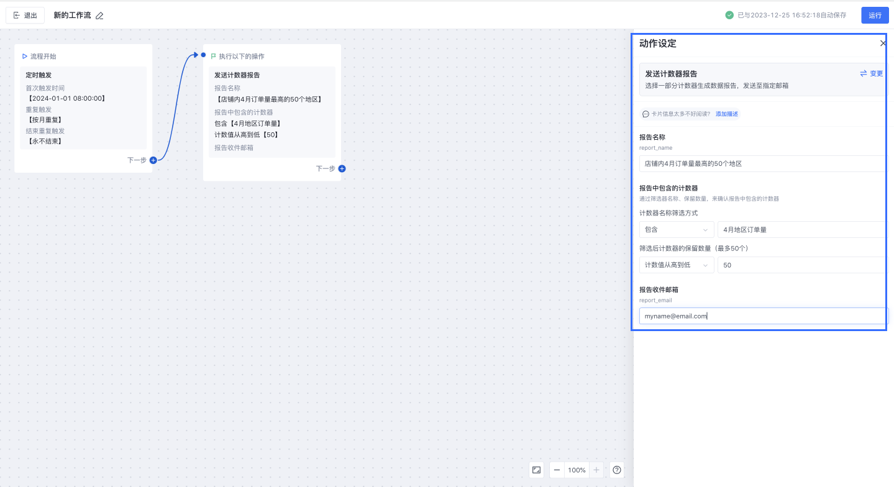The height and width of the screenshot is (487, 894).
Task: Click the swap arrows icon beside 变更
Action: [x=864, y=73]
